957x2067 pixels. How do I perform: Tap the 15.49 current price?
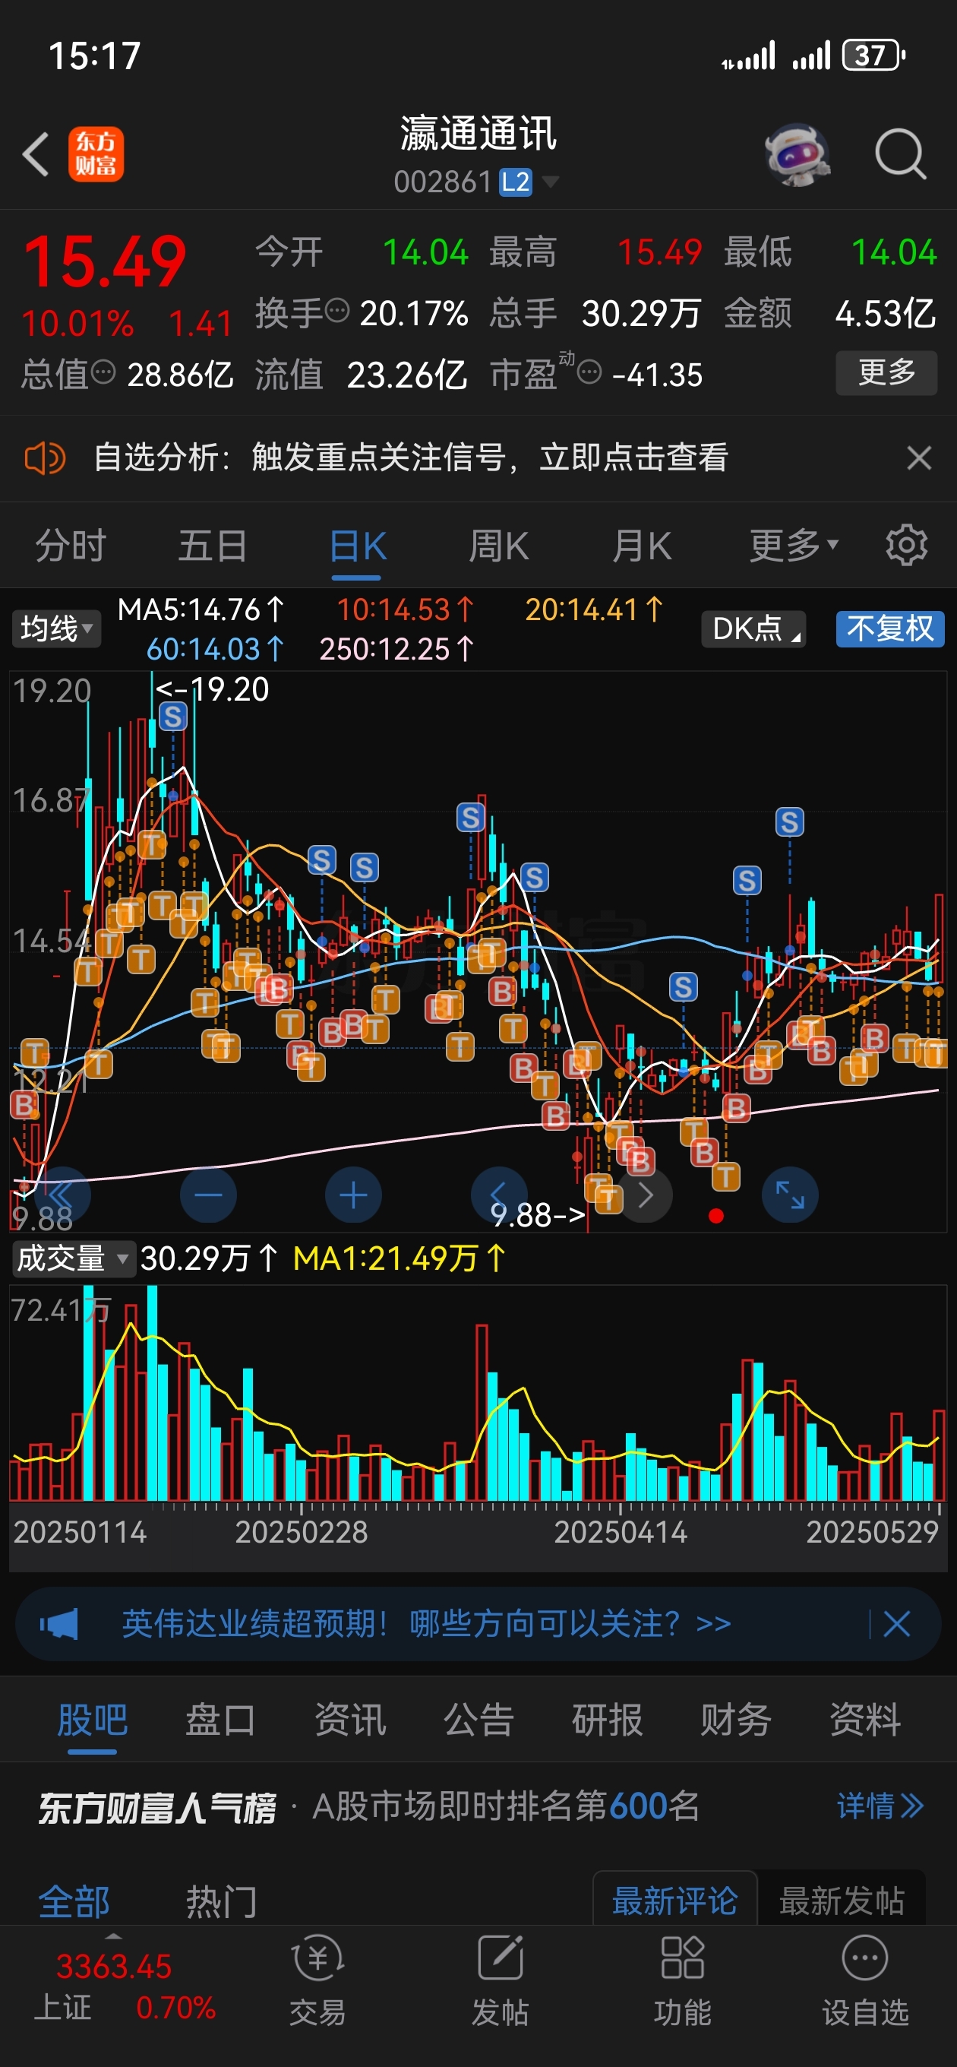click(105, 261)
